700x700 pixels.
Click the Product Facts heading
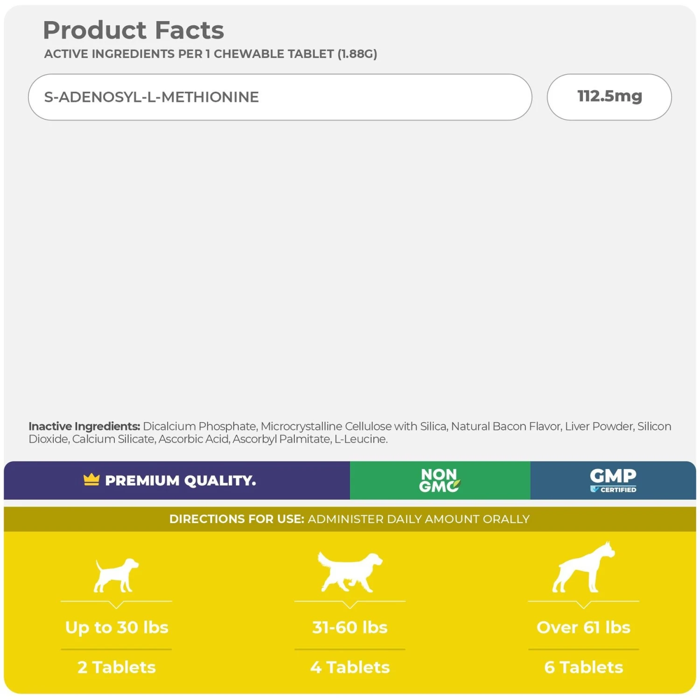133,30
